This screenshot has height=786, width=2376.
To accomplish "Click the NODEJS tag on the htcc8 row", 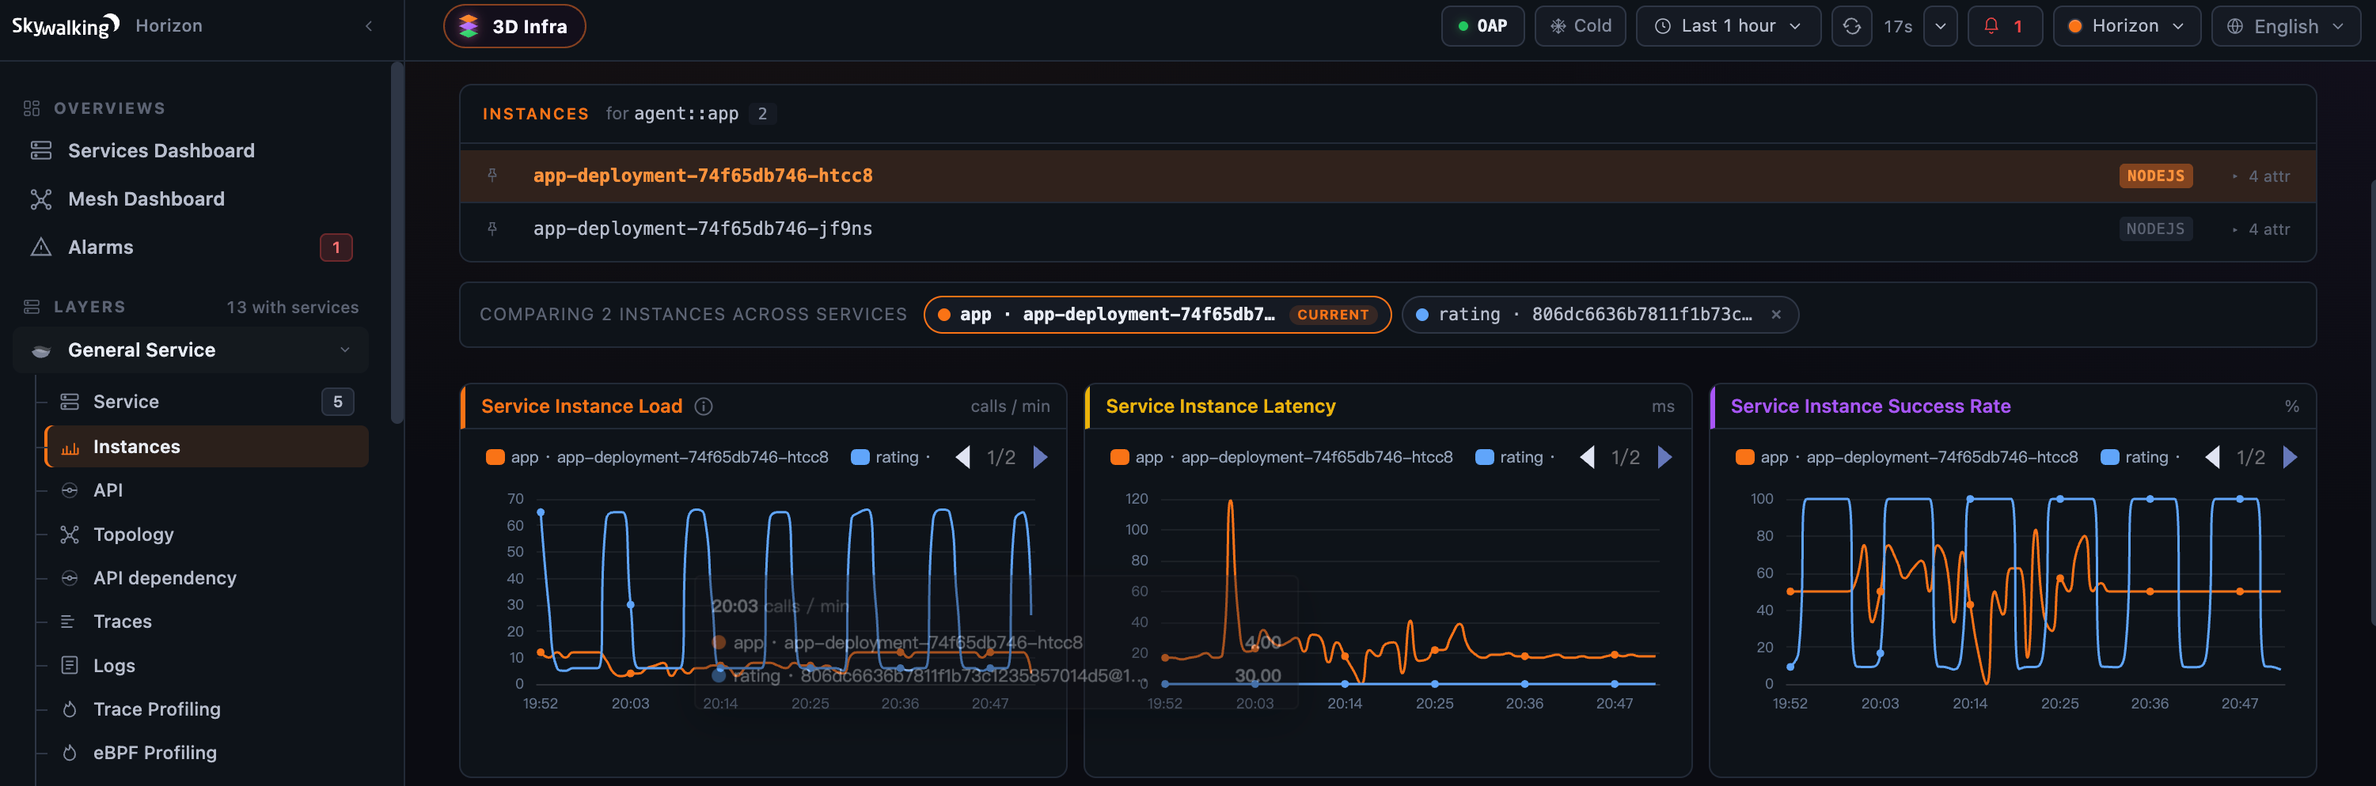I will coord(2155,176).
